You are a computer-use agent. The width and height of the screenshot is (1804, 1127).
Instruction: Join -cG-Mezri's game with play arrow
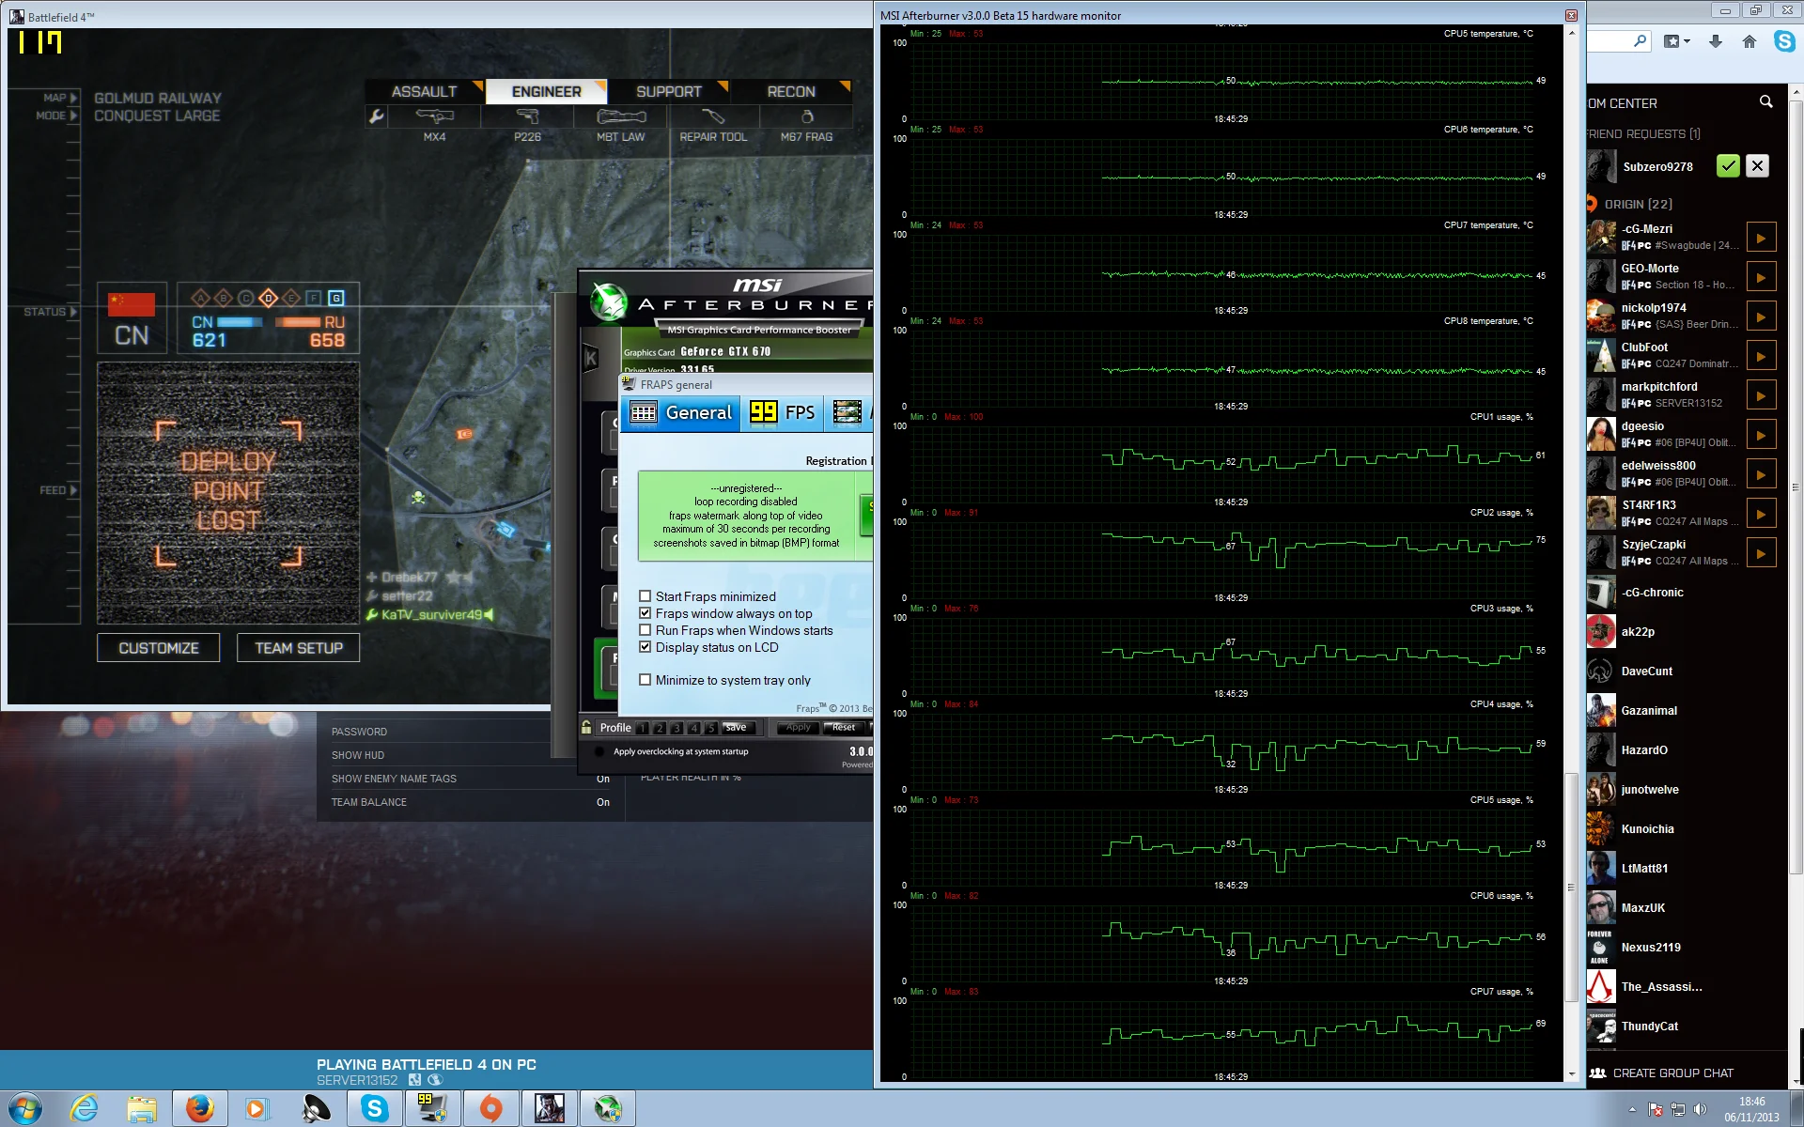(x=1761, y=238)
